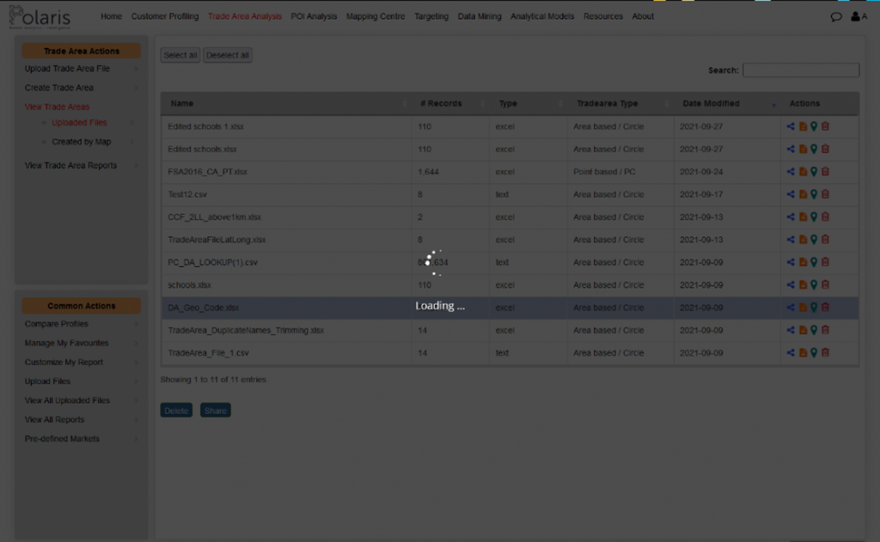This screenshot has width=880, height=542.
Task: Open the Data Mining menu
Action: [478, 16]
